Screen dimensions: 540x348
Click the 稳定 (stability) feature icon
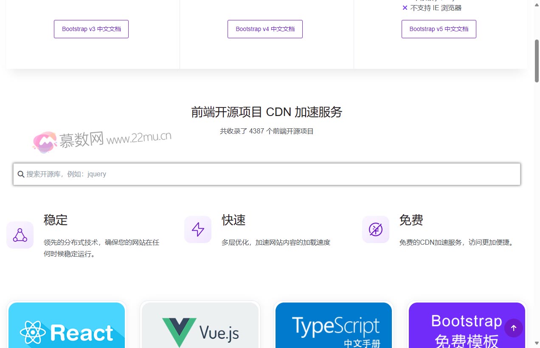(20, 235)
